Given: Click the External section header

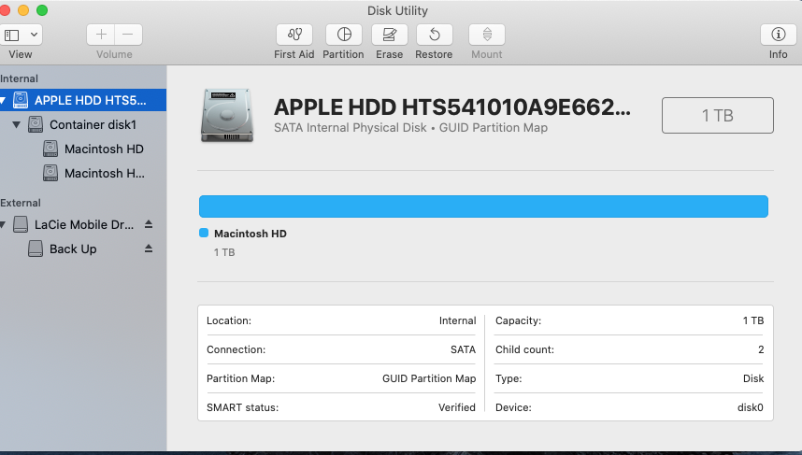Looking at the screenshot, I should pos(21,203).
